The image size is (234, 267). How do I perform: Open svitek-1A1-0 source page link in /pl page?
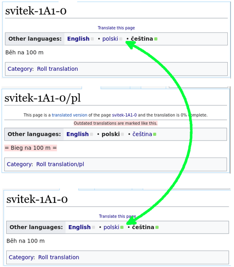tap(124, 115)
